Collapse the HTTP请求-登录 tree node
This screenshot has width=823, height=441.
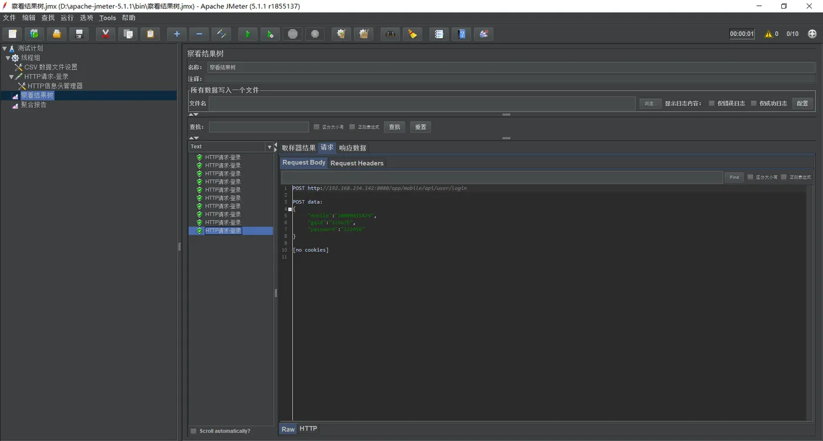(x=11, y=76)
